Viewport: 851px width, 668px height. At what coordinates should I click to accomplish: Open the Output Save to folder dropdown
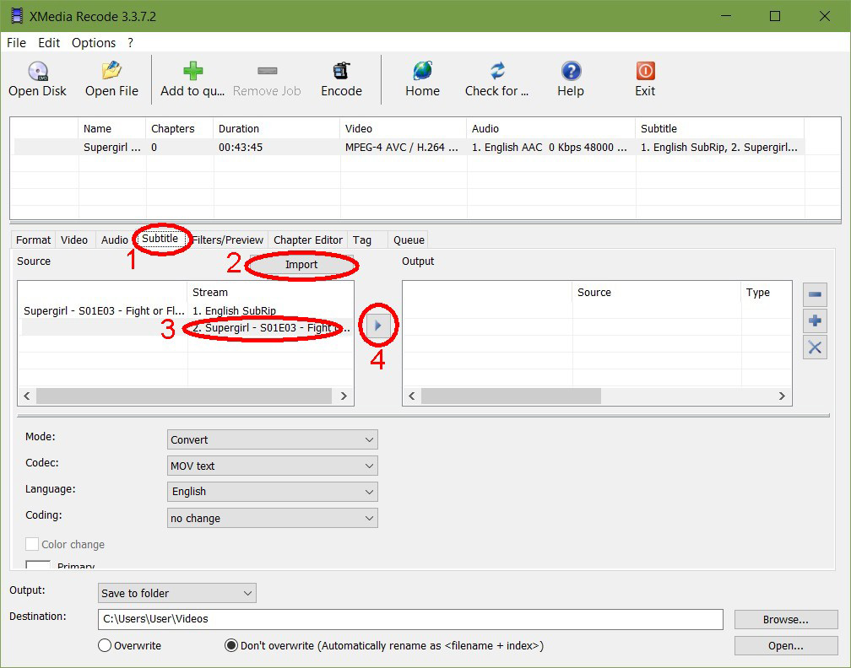177,593
